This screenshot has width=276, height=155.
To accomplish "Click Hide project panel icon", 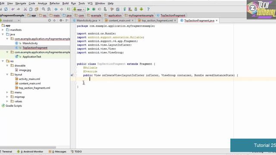I will click(67, 21).
